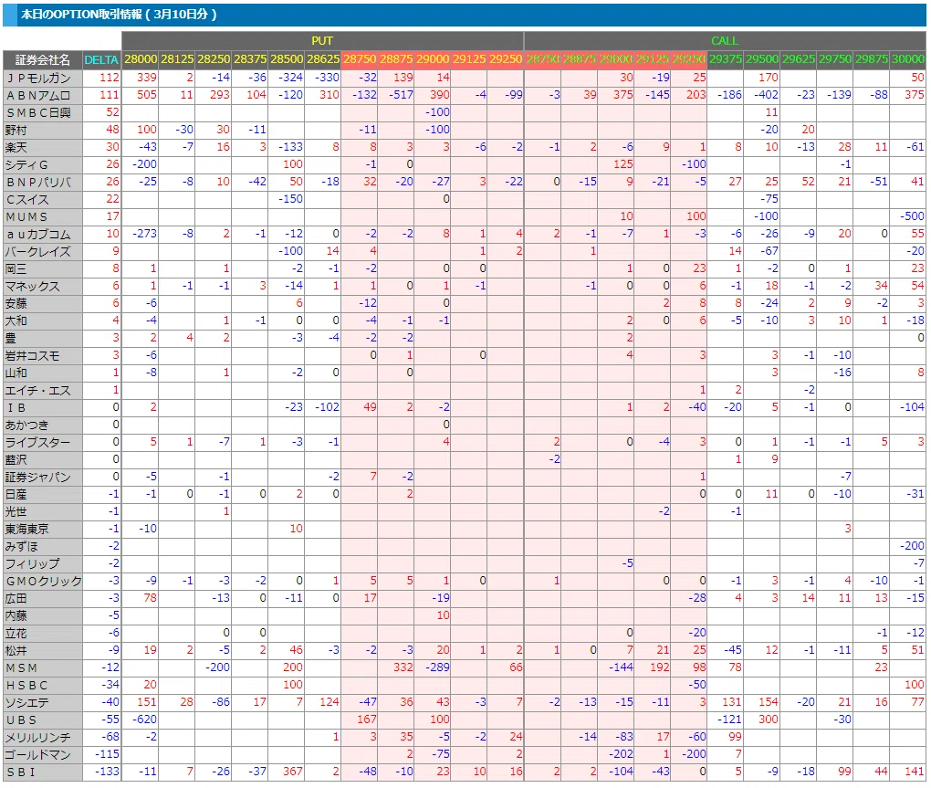Screen dimensions: 931x788
Task: Select the PUT 28000 strike header
Action: tap(141, 59)
